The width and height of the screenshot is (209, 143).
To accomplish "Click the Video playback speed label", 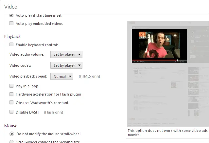I will [x=28, y=76].
